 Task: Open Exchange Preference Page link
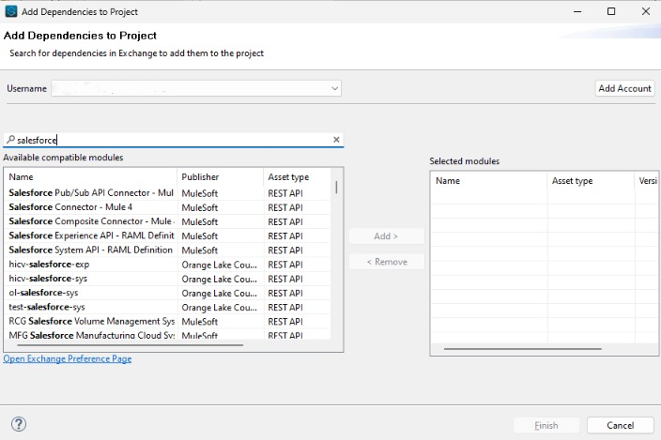[68, 358]
